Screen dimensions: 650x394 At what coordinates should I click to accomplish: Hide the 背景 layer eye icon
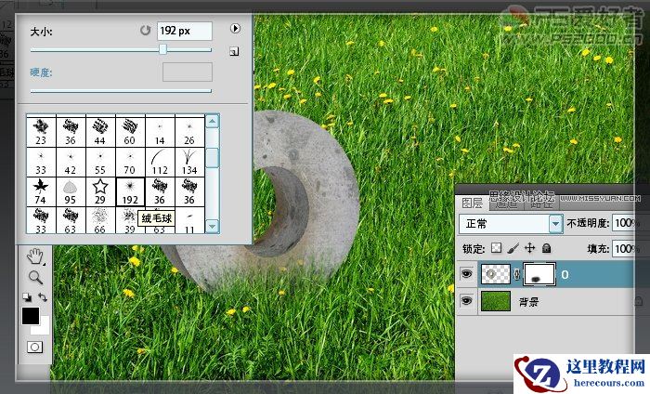pos(467,301)
